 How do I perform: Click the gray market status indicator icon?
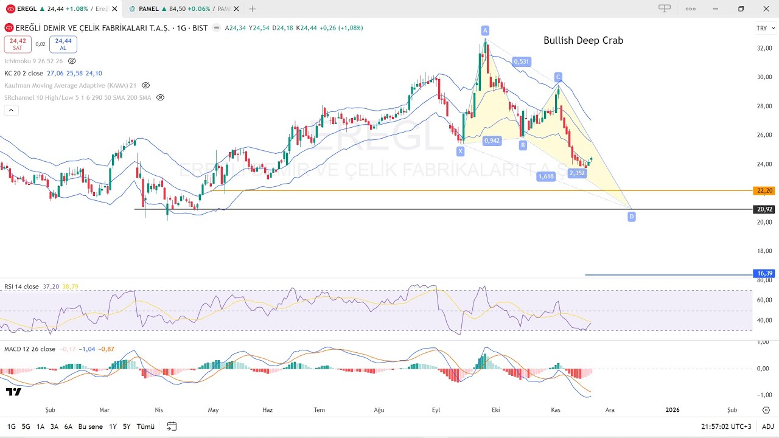pyautogui.click(x=216, y=28)
